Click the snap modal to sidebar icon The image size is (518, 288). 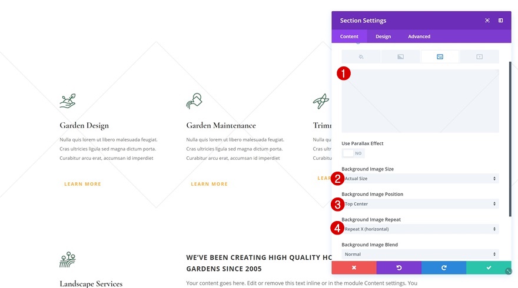pyautogui.click(x=501, y=21)
